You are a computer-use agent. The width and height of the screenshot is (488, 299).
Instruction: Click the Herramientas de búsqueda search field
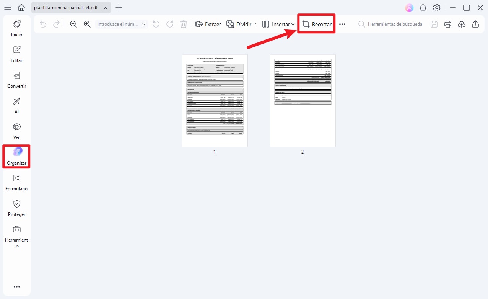click(x=395, y=24)
